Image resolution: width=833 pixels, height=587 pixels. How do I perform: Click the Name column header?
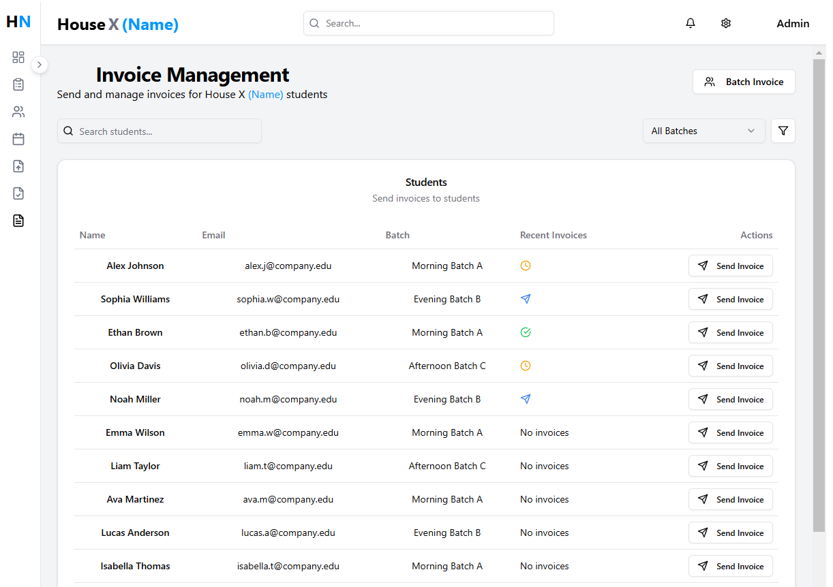(x=93, y=235)
